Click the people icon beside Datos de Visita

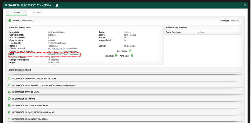[9, 92]
